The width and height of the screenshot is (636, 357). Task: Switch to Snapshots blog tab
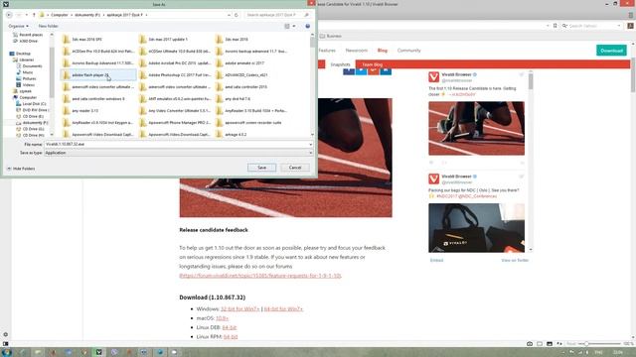(340, 64)
